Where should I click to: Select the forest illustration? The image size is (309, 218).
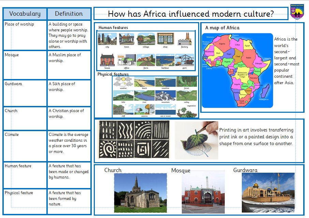[186, 82]
